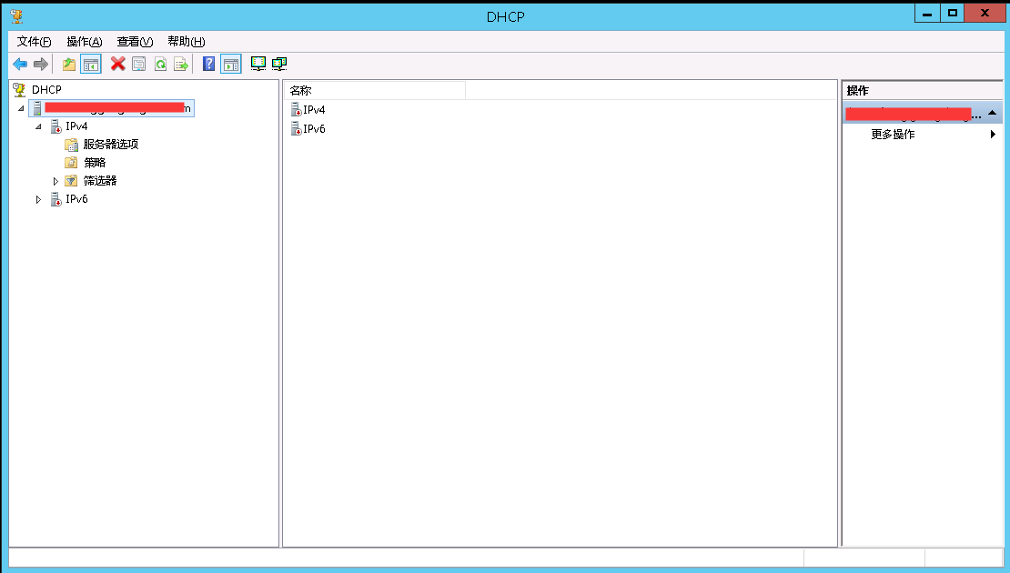This screenshot has height=573, width=1010.
Task: Collapse the actions section up arrow
Action: (x=992, y=114)
